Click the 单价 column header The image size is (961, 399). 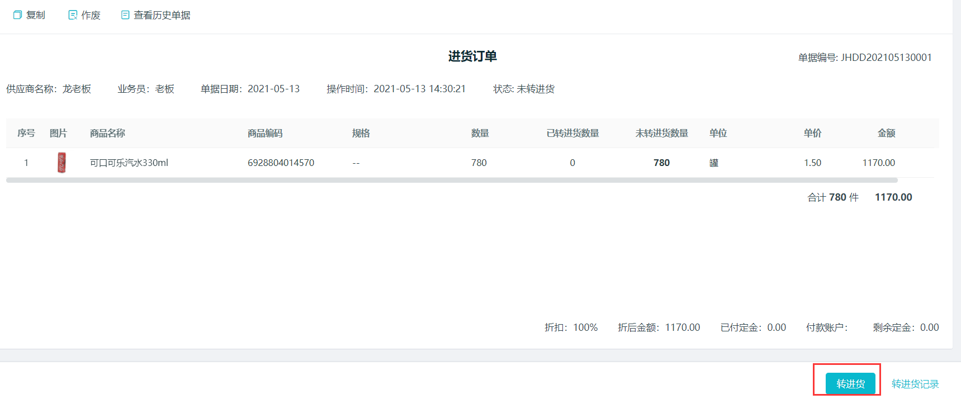(812, 133)
